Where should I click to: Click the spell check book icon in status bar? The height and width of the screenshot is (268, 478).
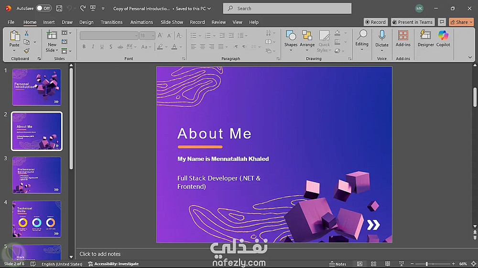point(33,264)
